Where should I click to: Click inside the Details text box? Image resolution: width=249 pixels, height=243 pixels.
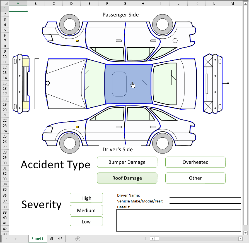pos(178,220)
